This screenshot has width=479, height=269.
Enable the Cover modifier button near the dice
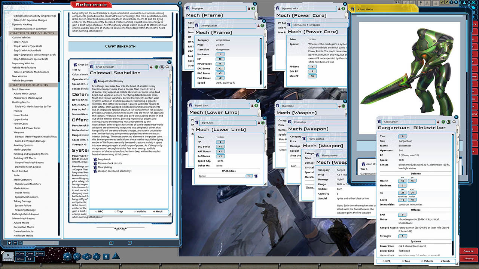point(30,254)
